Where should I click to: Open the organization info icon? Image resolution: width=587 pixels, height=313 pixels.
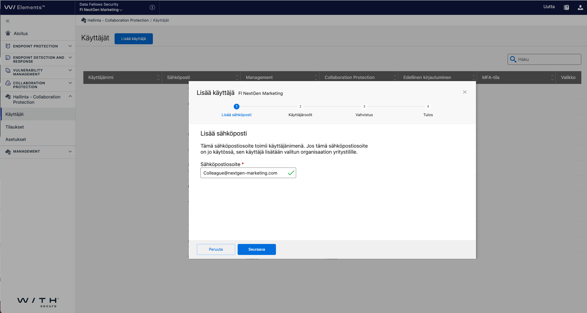[x=152, y=7]
